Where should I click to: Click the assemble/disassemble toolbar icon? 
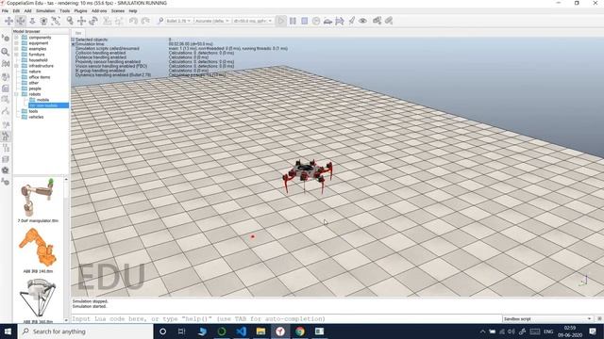(107, 21)
